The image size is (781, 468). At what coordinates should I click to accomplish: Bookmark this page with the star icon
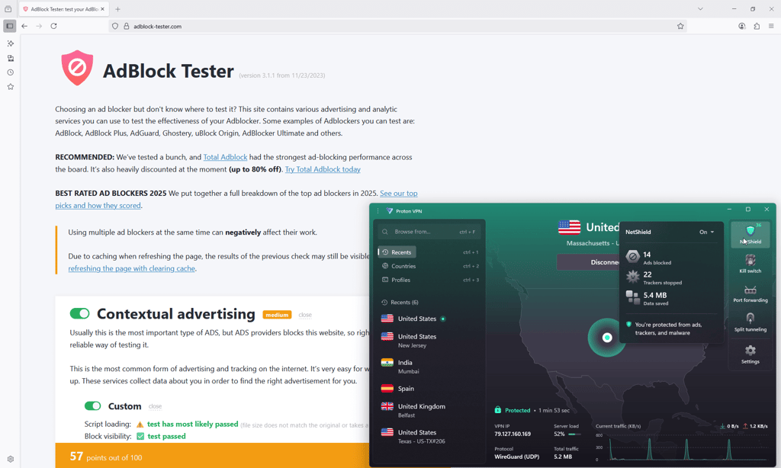(680, 26)
